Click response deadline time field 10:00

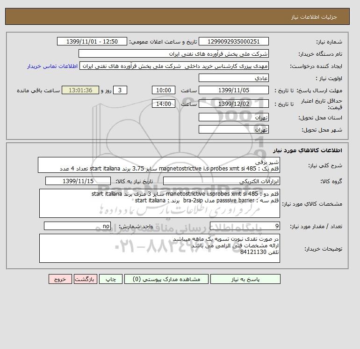(164, 90)
